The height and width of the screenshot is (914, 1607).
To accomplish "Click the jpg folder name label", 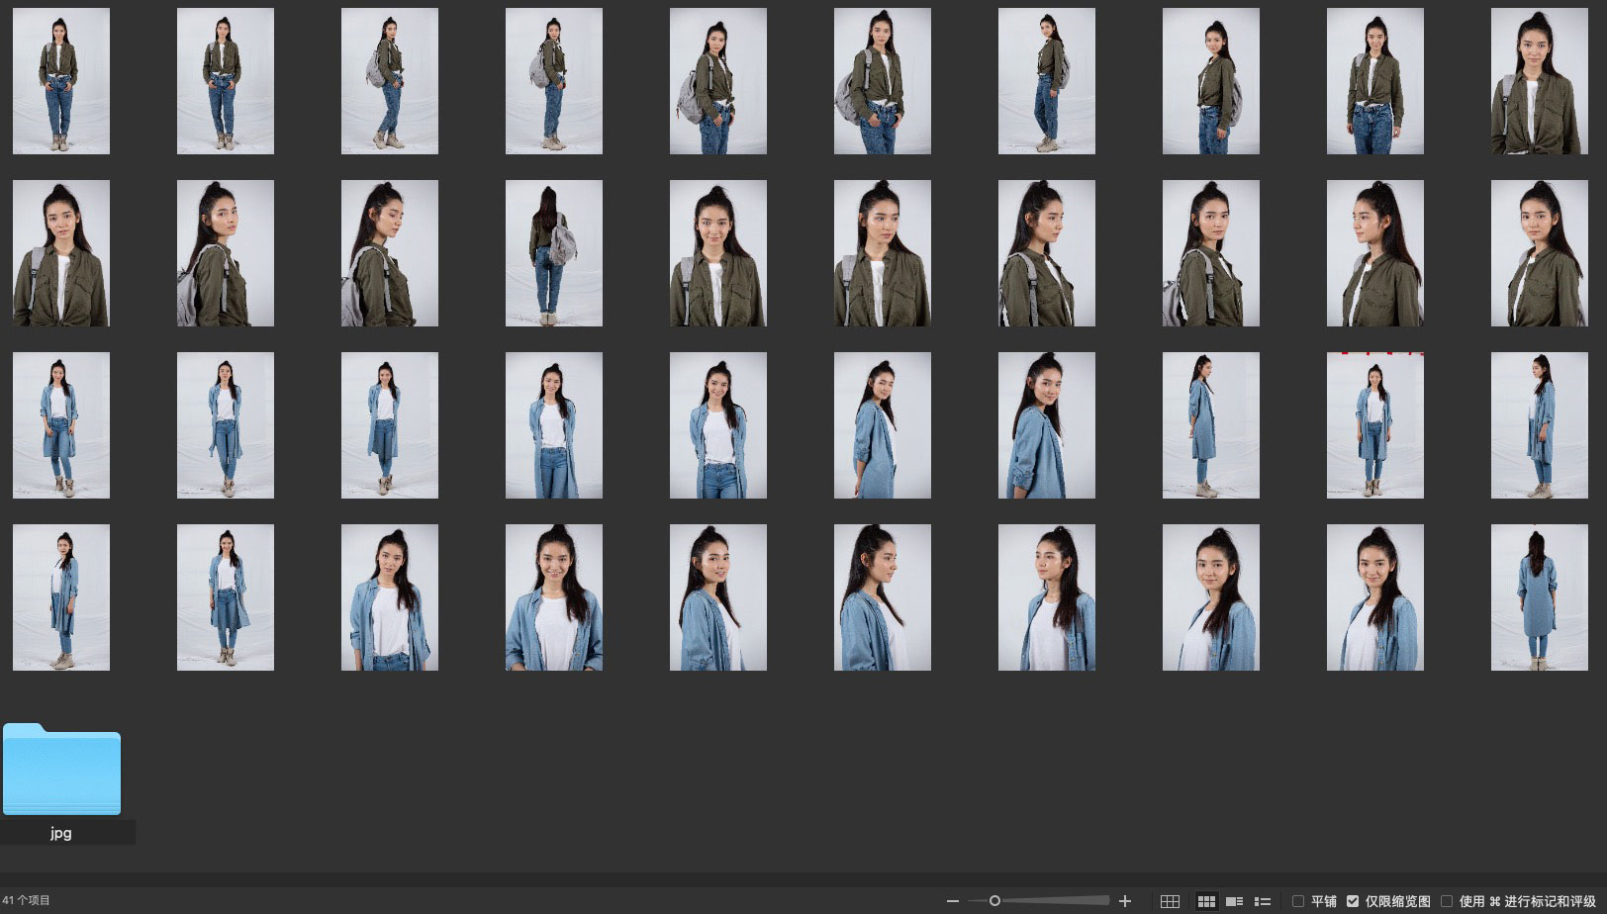I will point(61,833).
